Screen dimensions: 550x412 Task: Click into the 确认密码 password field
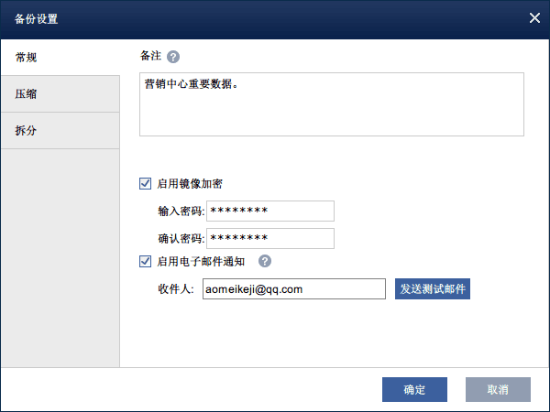[x=270, y=238]
